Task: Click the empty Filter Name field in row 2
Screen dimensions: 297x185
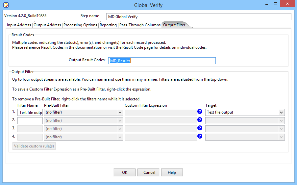Action: [30, 120]
